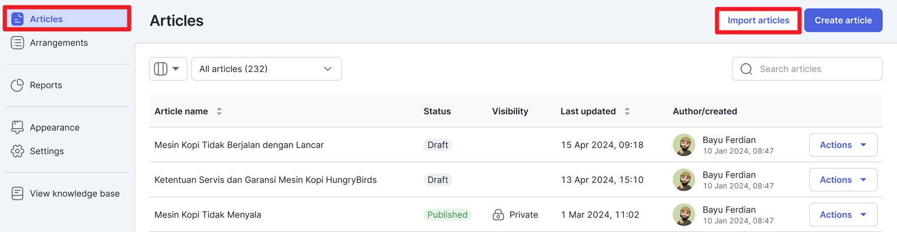Sort by Article name column arrows
This screenshot has height=232, width=897.
(219, 111)
